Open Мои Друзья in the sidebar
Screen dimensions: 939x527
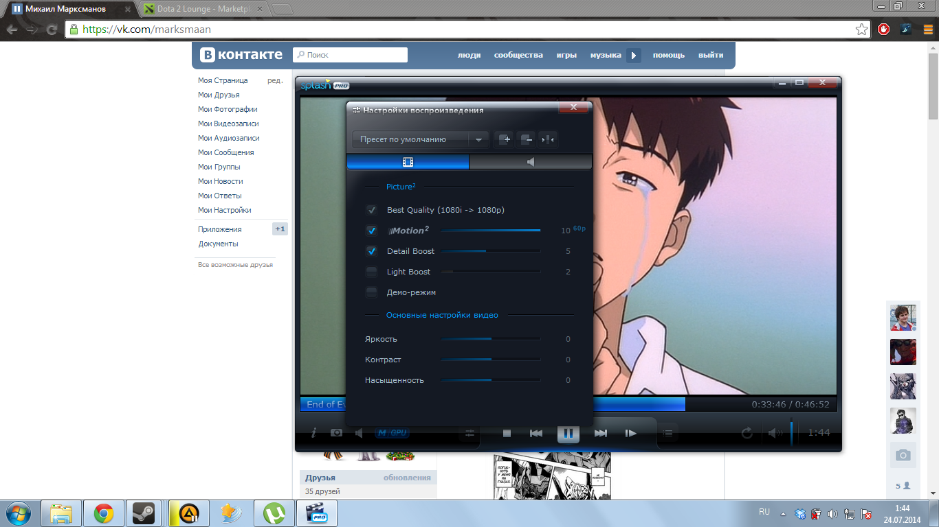tap(219, 95)
